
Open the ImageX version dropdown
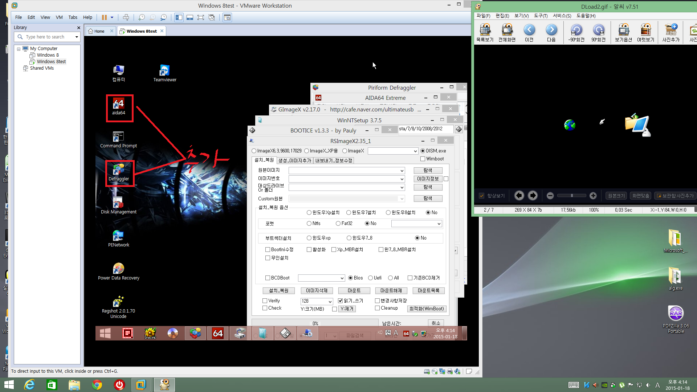(415, 151)
